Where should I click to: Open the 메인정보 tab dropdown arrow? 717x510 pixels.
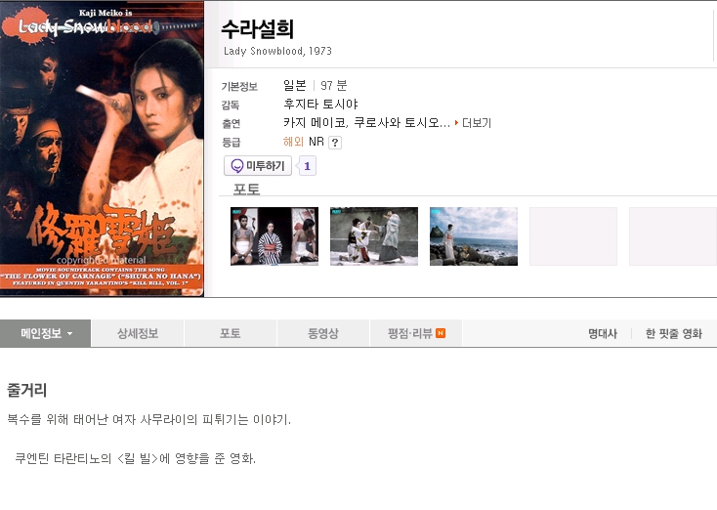pyautogui.click(x=70, y=334)
